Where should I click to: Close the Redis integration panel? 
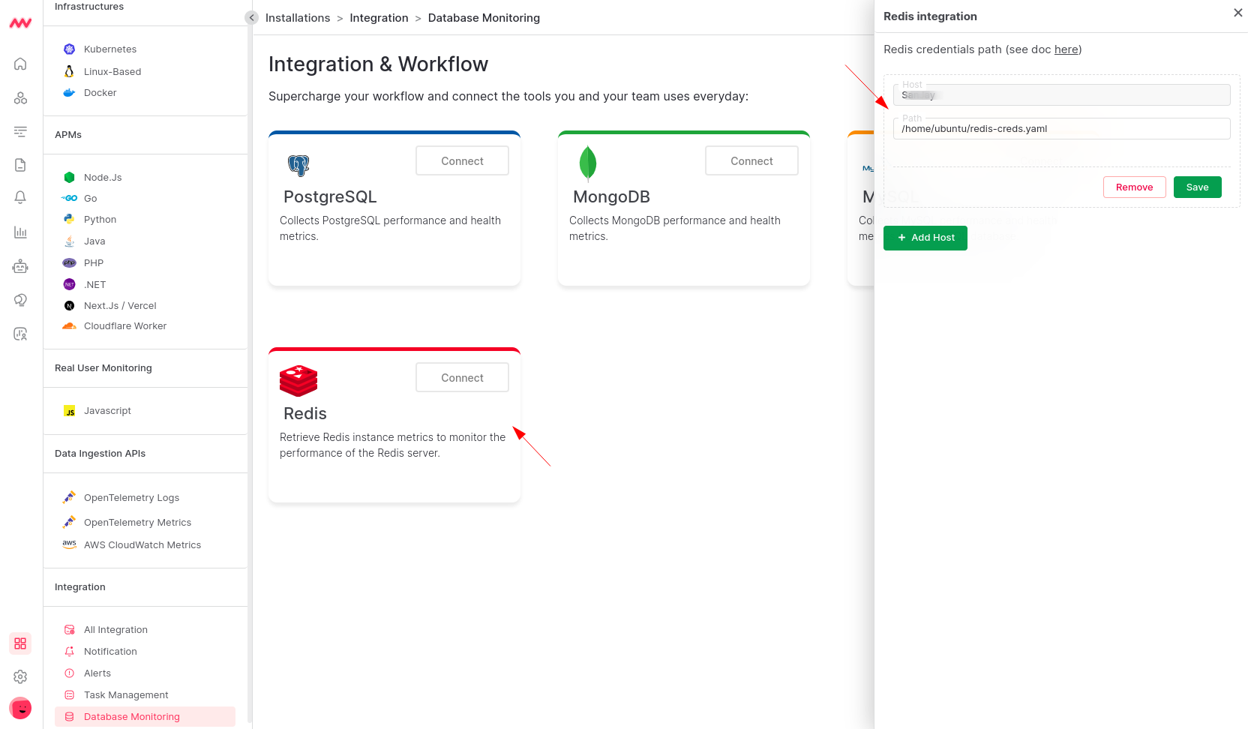click(x=1237, y=13)
